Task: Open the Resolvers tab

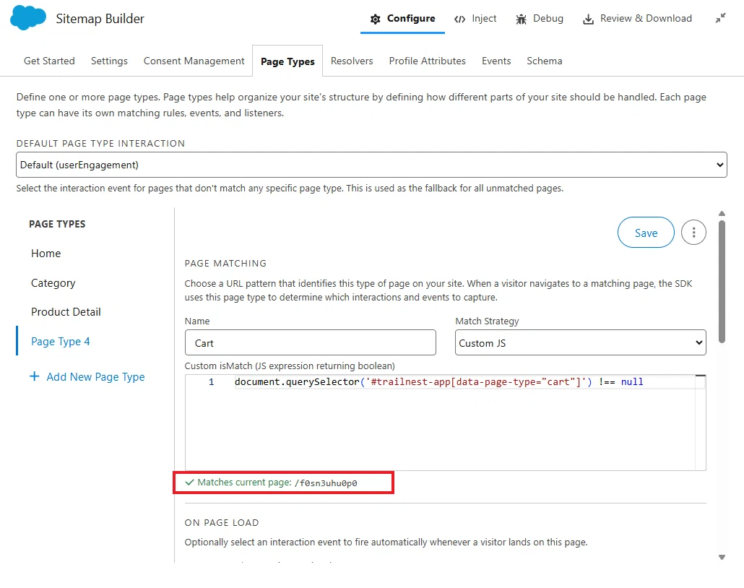Action: [352, 61]
